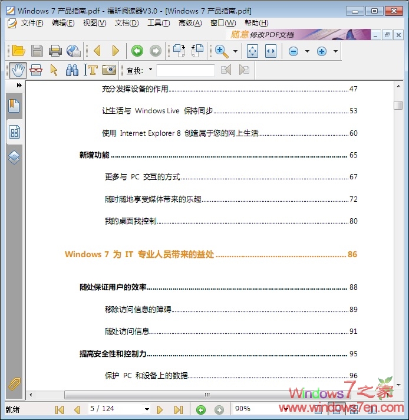
Task: Open the 工具(T) menu
Action: [159, 23]
